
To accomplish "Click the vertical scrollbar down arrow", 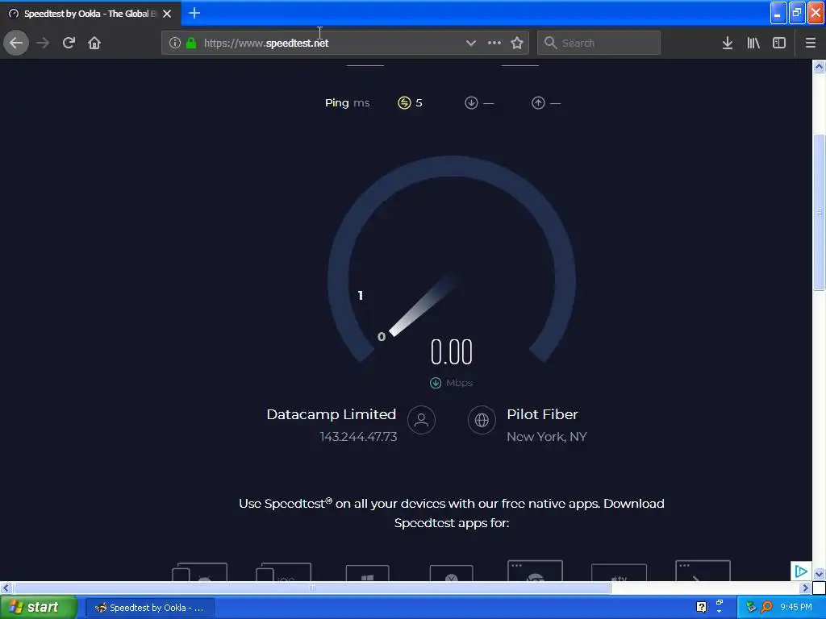I will pos(819,574).
